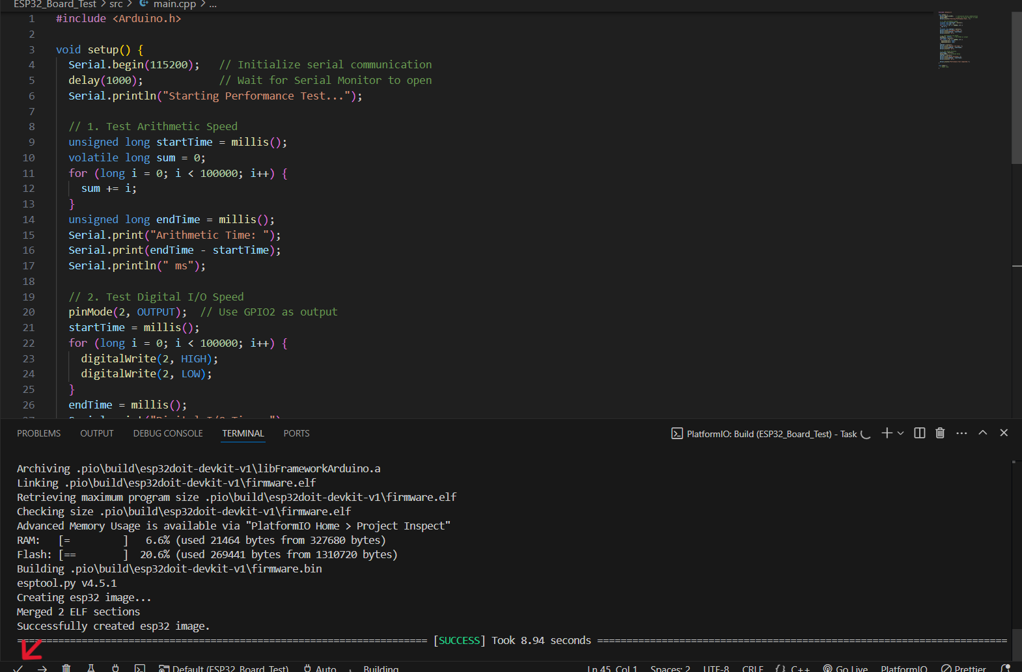Switch to the OUTPUT panel tab
The width and height of the screenshot is (1022, 672).
[x=97, y=433]
